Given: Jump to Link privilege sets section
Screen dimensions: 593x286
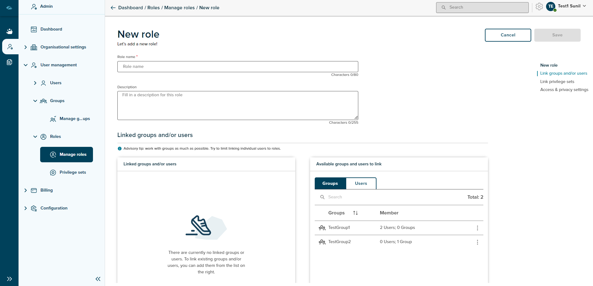Looking at the screenshot, I should tap(557, 82).
